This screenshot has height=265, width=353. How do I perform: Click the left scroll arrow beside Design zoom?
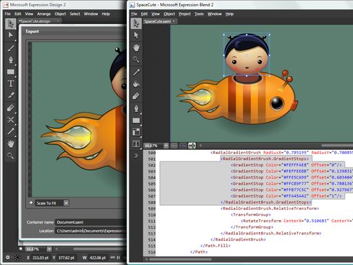tap(57, 249)
